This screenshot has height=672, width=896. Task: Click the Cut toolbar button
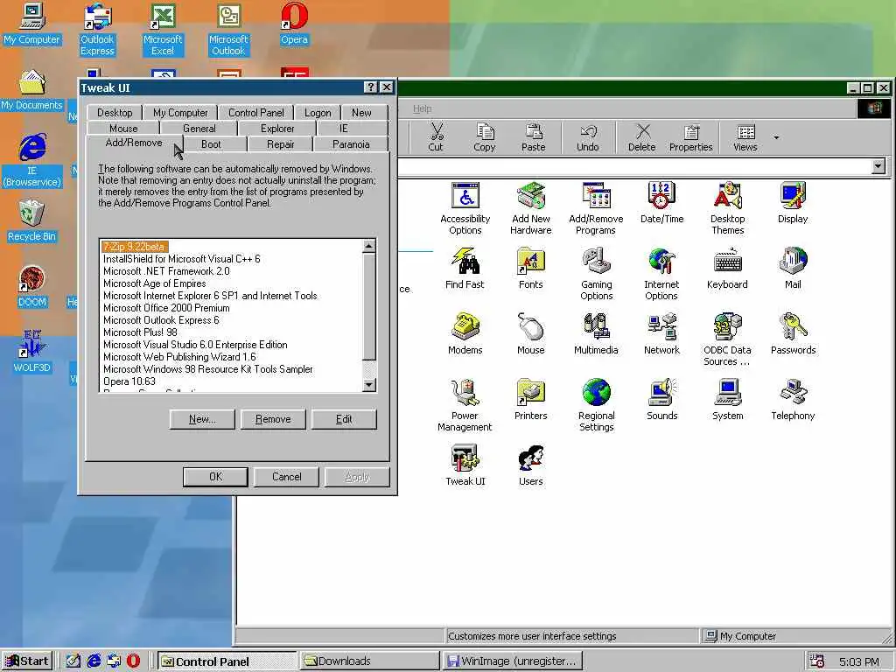[436, 137]
